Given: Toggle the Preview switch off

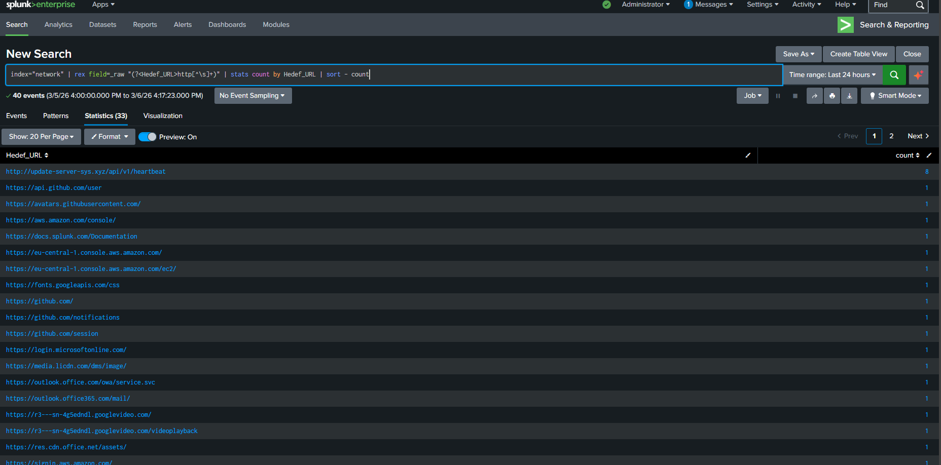Looking at the screenshot, I should pyautogui.click(x=147, y=137).
